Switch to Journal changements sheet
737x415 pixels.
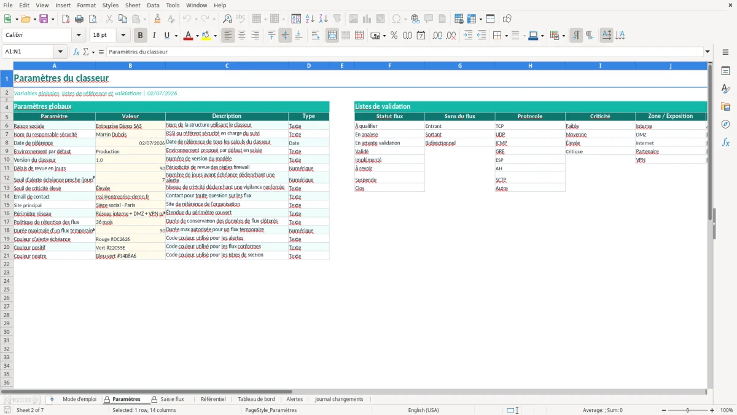[x=339, y=399]
